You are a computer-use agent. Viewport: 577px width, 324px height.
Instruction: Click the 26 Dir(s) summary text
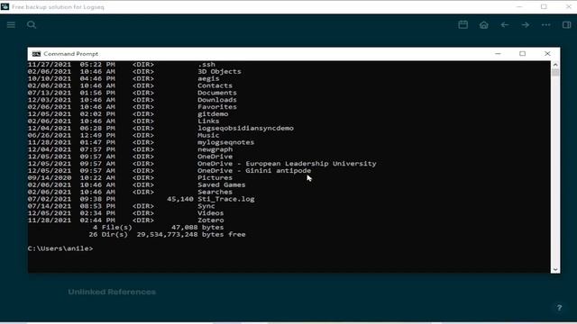(108, 234)
